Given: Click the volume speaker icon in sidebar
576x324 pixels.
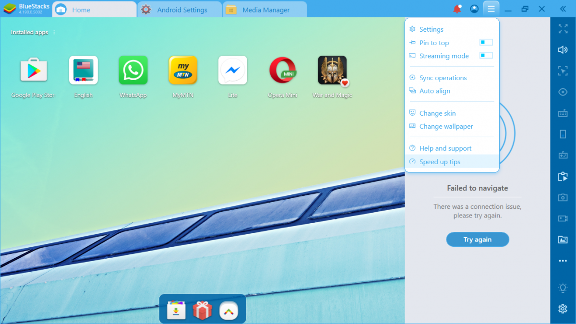Looking at the screenshot, I should 563,50.
